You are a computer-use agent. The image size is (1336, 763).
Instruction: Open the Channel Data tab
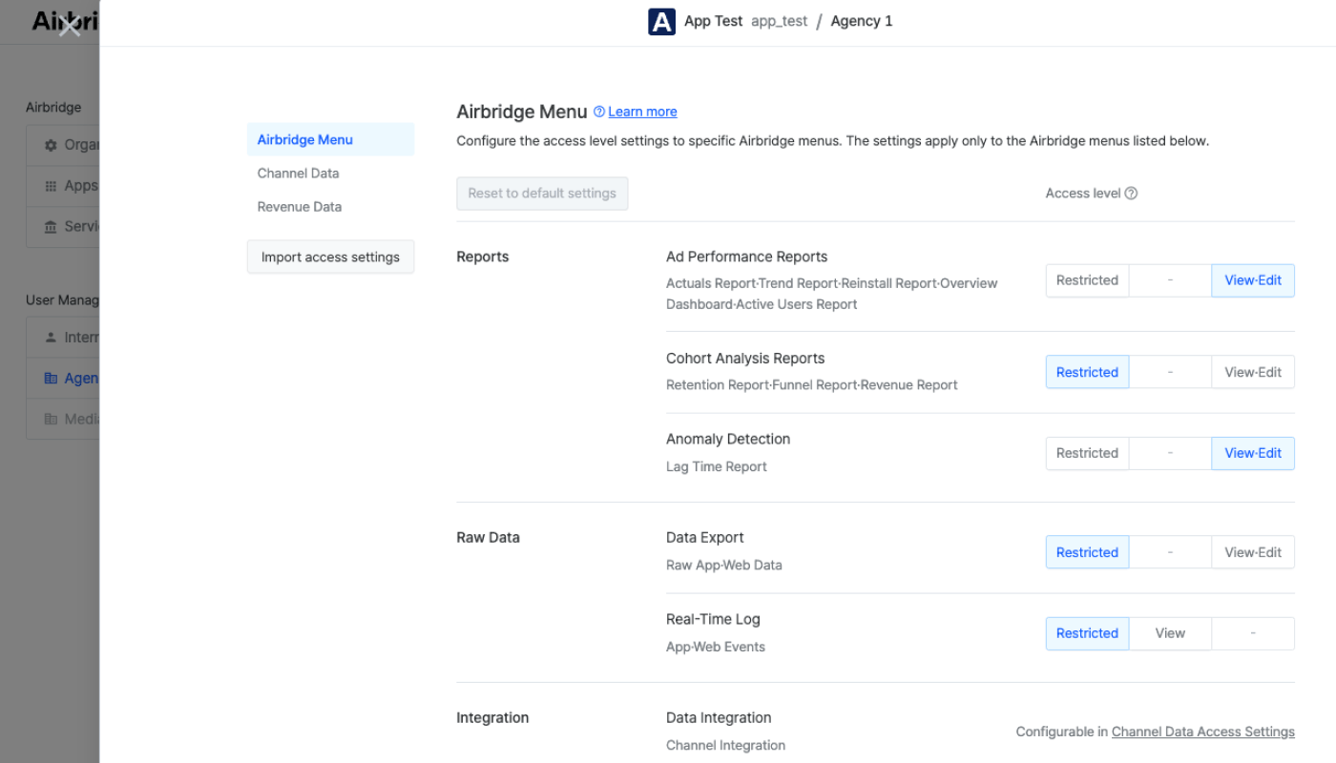click(x=330, y=173)
